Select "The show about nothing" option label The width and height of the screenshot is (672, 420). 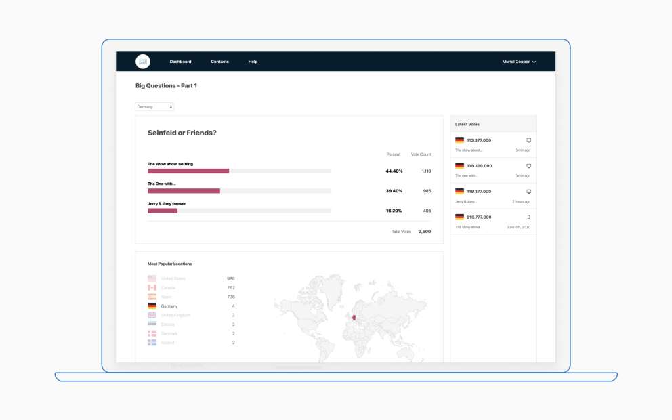(170, 164)
